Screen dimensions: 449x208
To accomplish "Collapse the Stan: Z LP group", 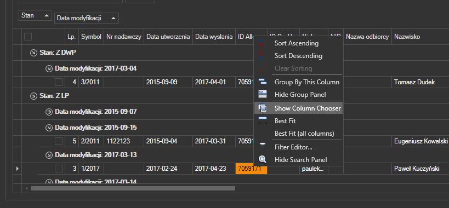I will pyautogui.click(x=34, y=96).
